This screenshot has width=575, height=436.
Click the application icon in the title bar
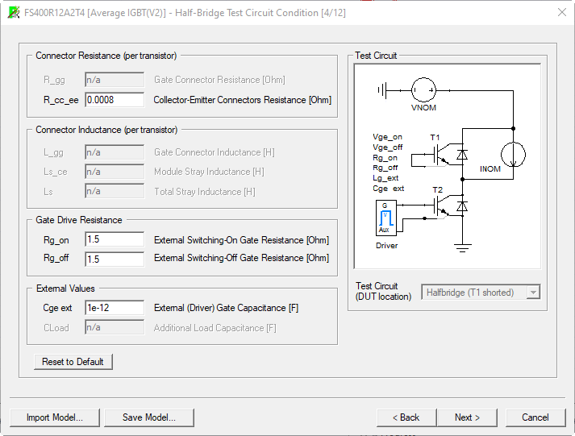pyautogui.click(x=12, y=12)
